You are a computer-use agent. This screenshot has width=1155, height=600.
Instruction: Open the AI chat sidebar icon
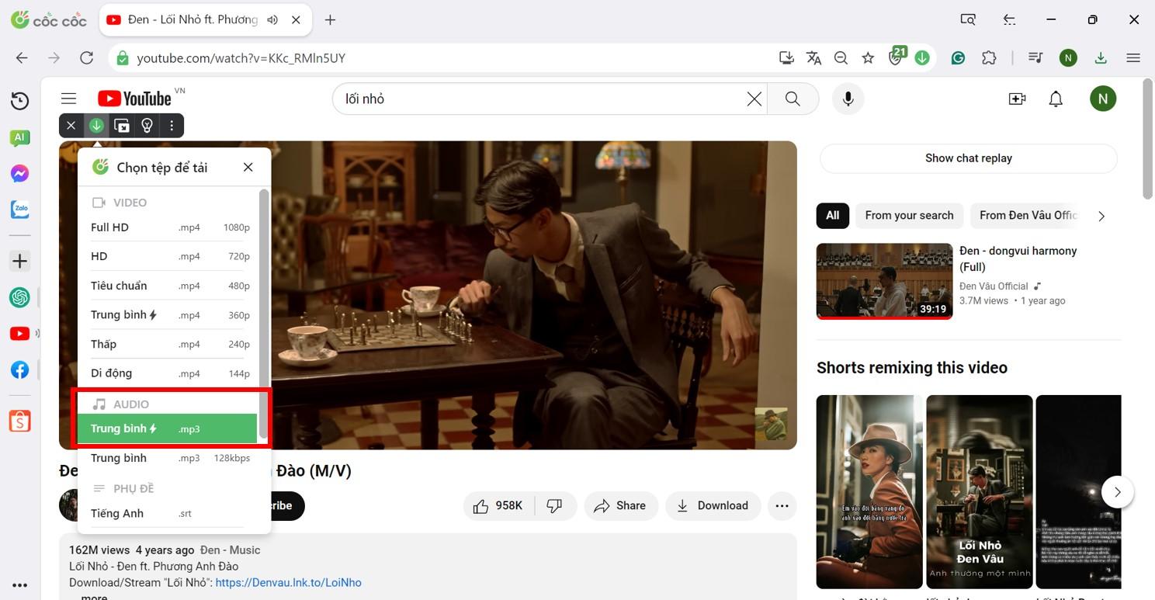[x=19, y=138]
